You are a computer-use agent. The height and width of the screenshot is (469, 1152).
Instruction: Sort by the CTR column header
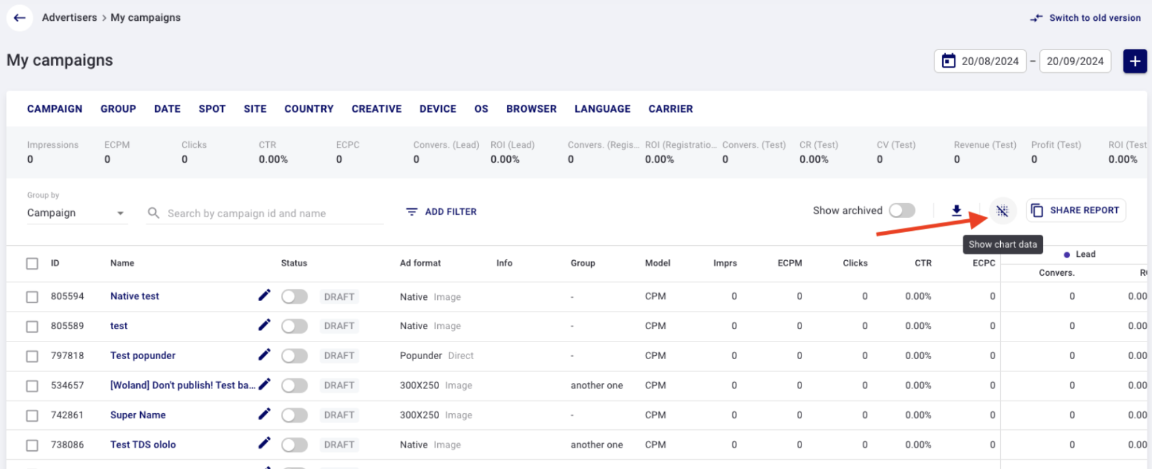(x=923, y=263)
